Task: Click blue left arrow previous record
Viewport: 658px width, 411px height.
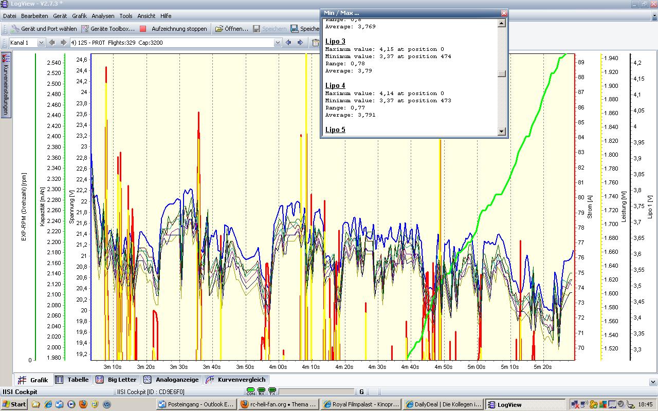Action: pos(288,43)
